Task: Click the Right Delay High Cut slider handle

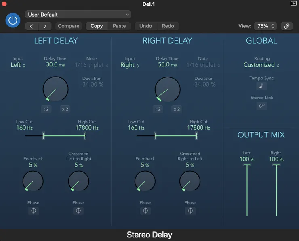Action: tap(196, 136)
